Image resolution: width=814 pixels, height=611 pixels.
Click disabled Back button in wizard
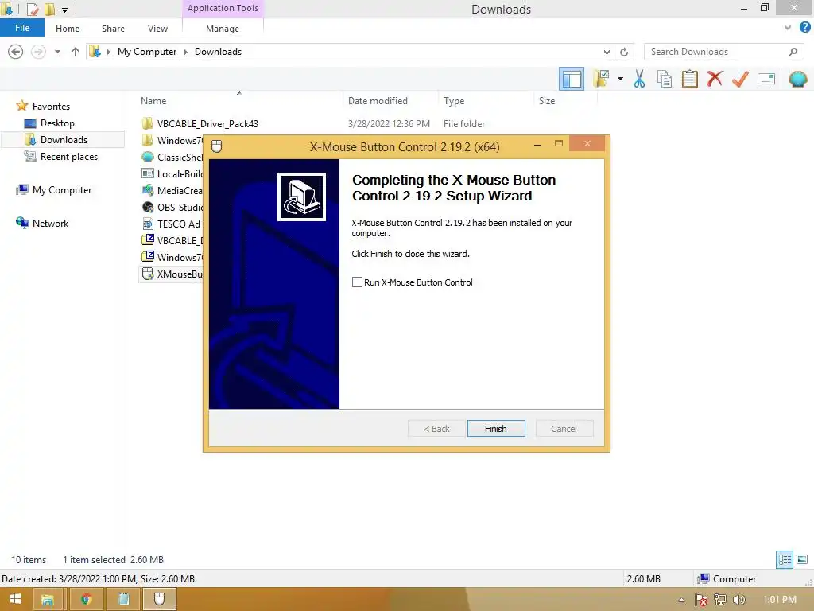point(436,429)
